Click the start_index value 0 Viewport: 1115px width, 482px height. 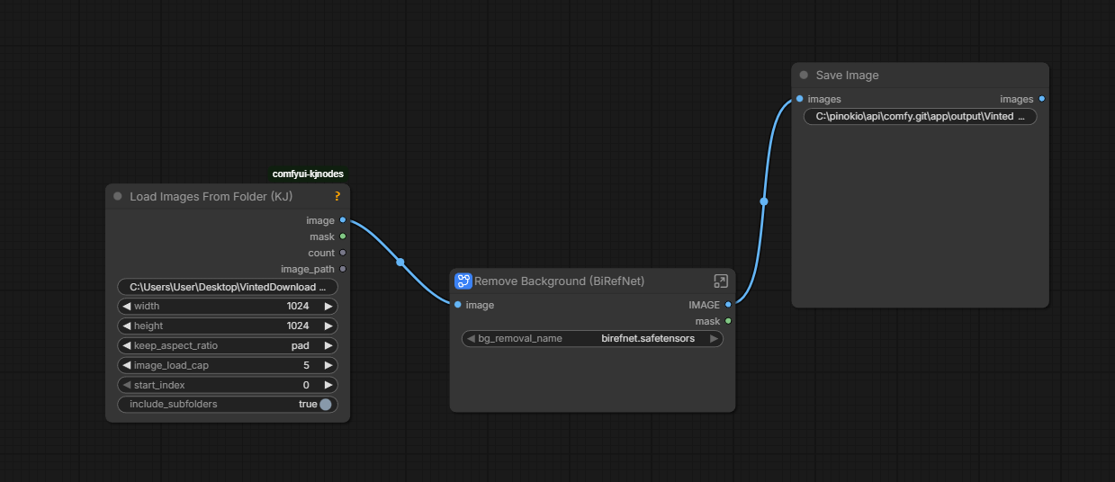pyautogui.click(x=306, y=385)
